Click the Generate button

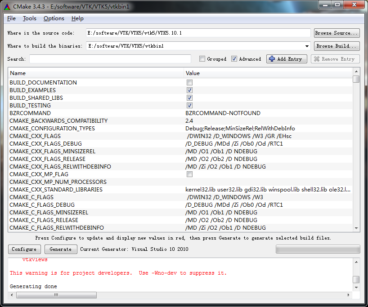[x=61, y=249]
